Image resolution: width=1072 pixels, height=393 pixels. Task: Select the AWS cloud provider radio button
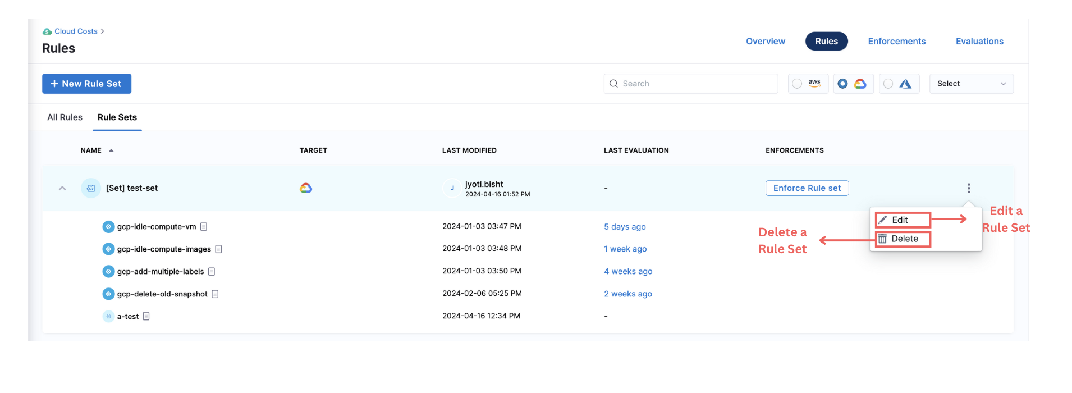pos(797,84)
